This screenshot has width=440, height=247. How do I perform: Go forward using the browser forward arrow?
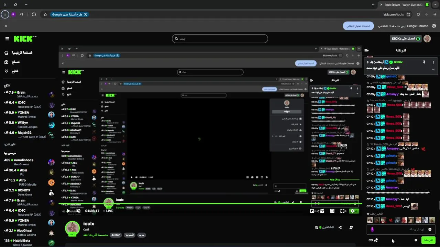pyautogui.click(x=427, y=14)
